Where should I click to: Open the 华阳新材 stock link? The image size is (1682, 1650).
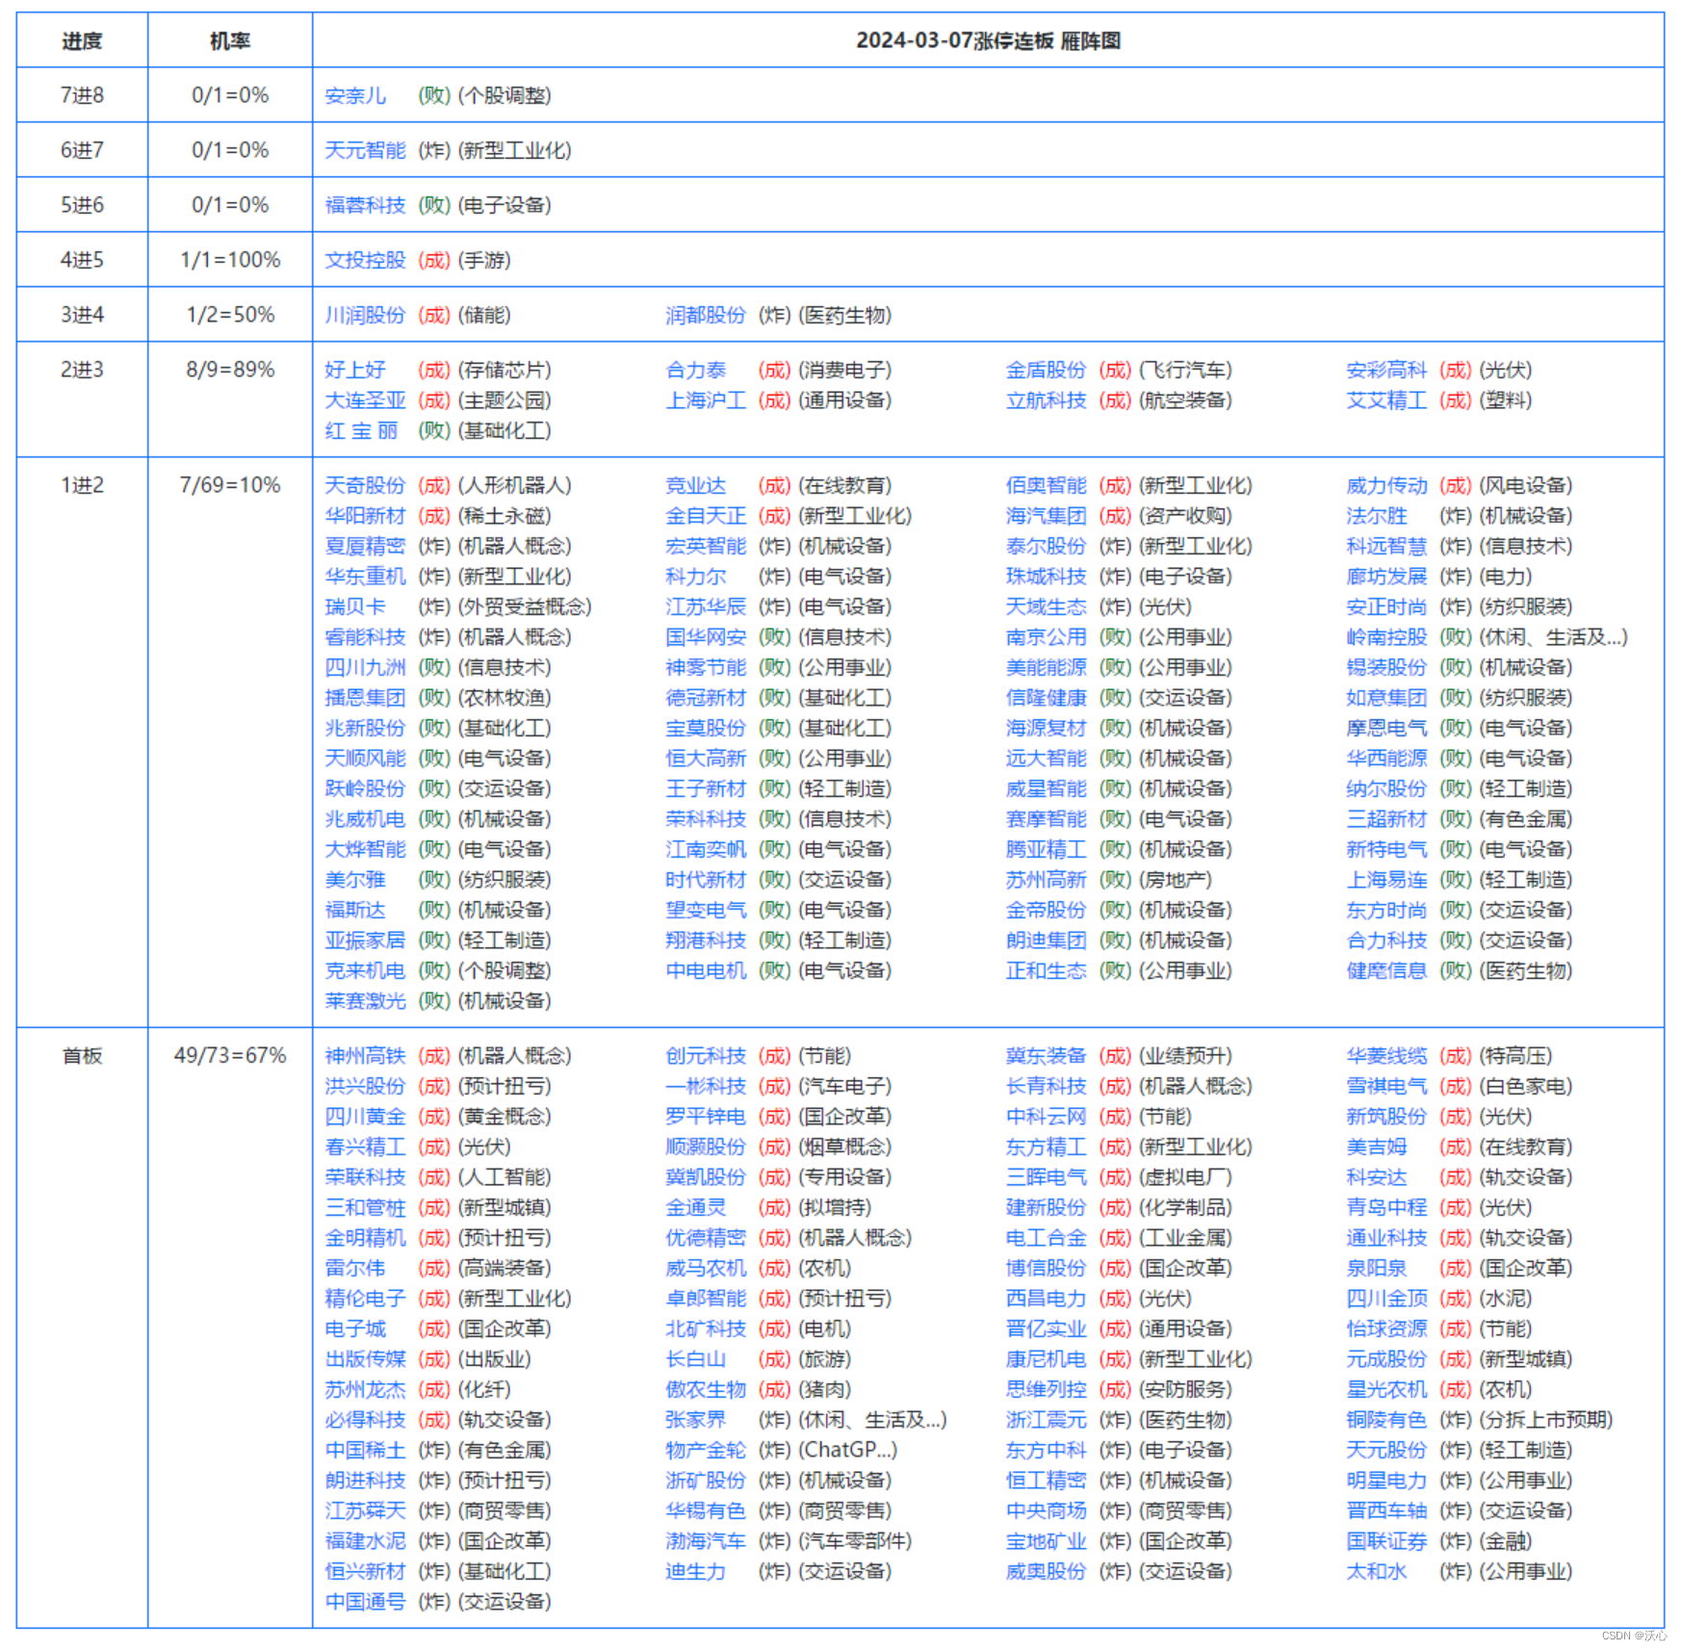pos(365,516)
